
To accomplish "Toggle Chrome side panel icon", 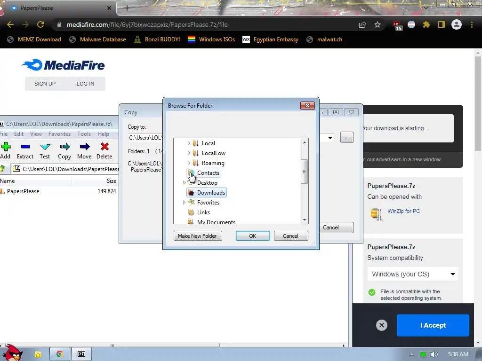I will click(442, 24).
